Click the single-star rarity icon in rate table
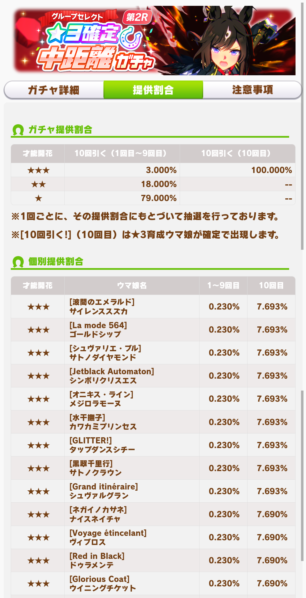Viewport: 306px width, 598px height. coord(38,198)
